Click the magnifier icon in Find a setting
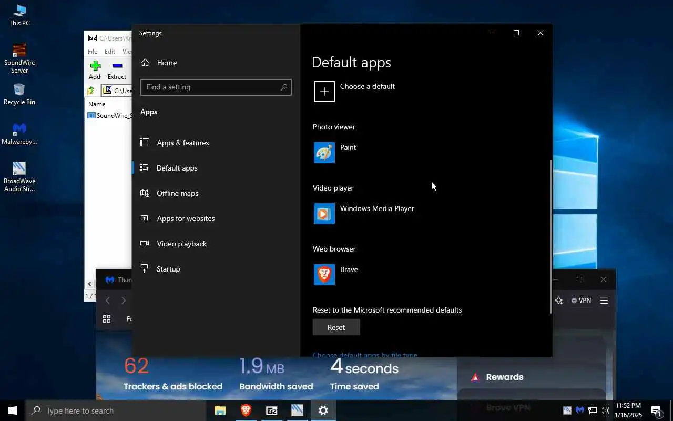This screenshot has width=673, height=421. point(284,87)
